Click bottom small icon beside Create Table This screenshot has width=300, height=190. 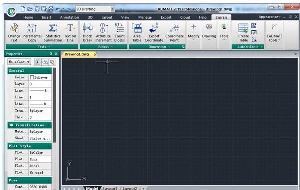(254, 39)
